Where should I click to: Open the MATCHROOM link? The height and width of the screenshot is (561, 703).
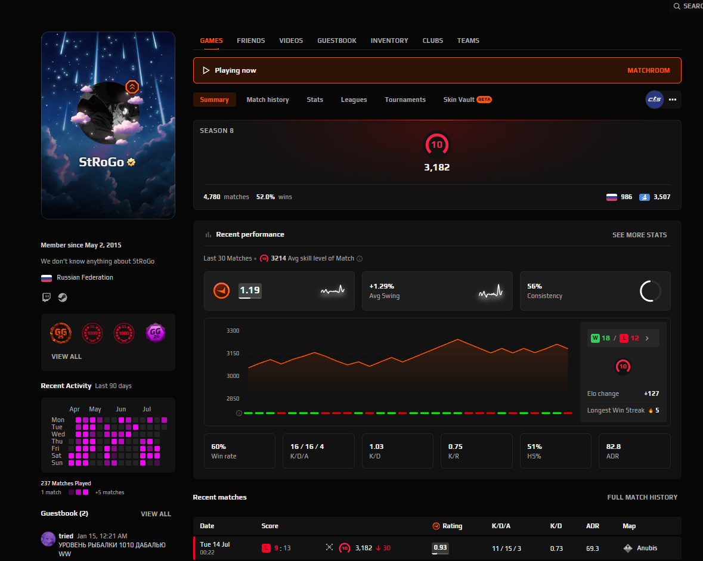[x=648, y=70]
